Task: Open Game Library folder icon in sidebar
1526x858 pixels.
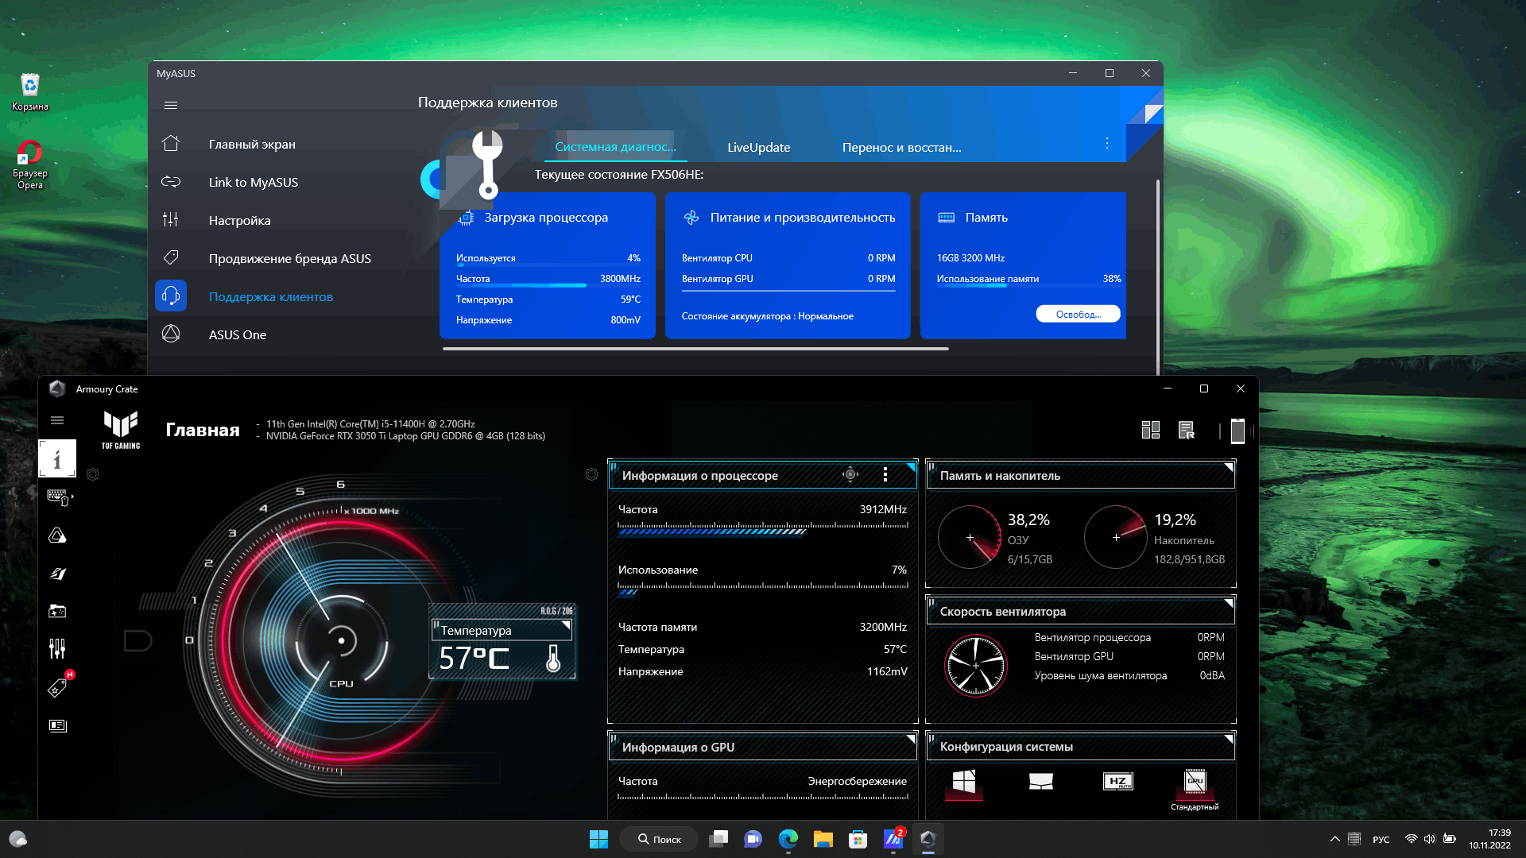Action: click(x=57, y=611)
